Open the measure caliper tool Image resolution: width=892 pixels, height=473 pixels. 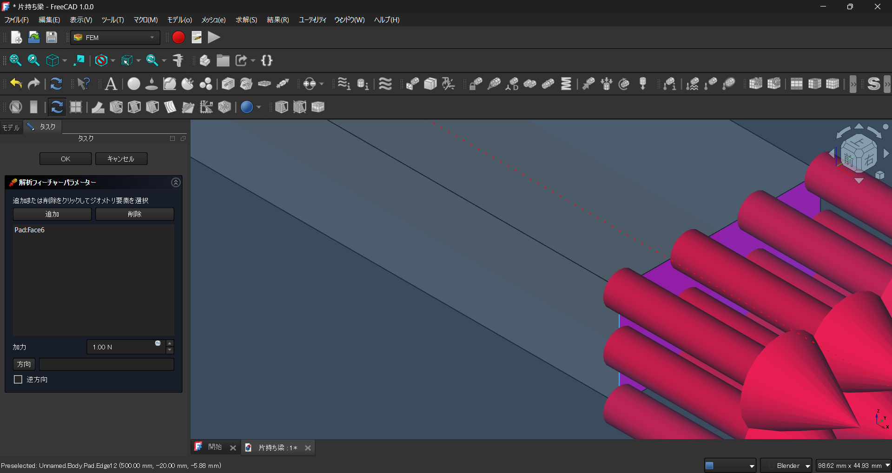click(178, 60)
